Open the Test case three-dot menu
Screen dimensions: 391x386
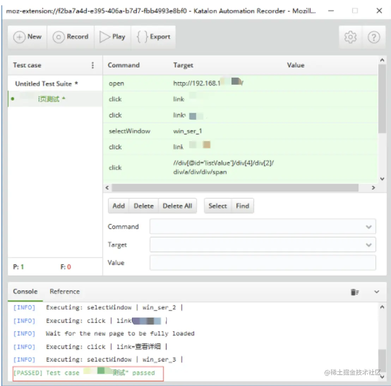92,65
